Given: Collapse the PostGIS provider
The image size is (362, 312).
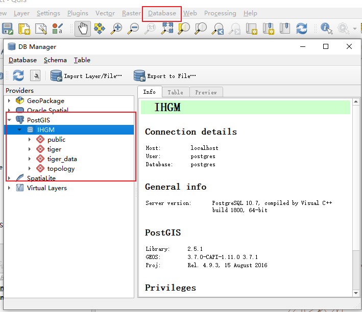Looking at the screenshot, I should pyautogui.click(x=9, y=120).
